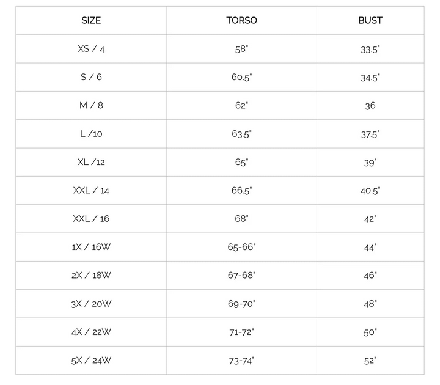Viewport: 440px width, 385px height.
Task: Click the SIZE column header
Action: click(x=91, y=20)
